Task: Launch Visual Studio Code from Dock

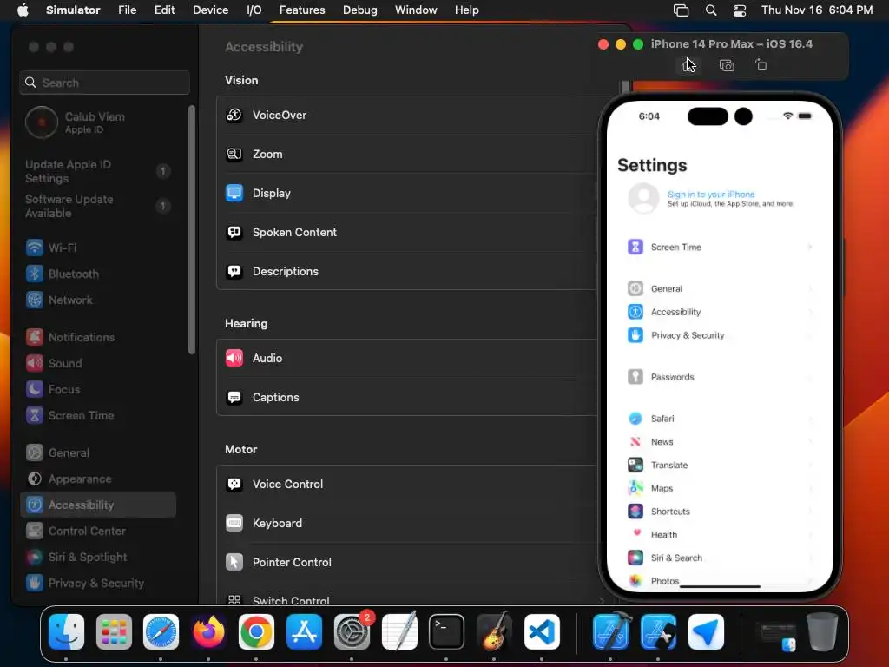Action: (542, 632)
